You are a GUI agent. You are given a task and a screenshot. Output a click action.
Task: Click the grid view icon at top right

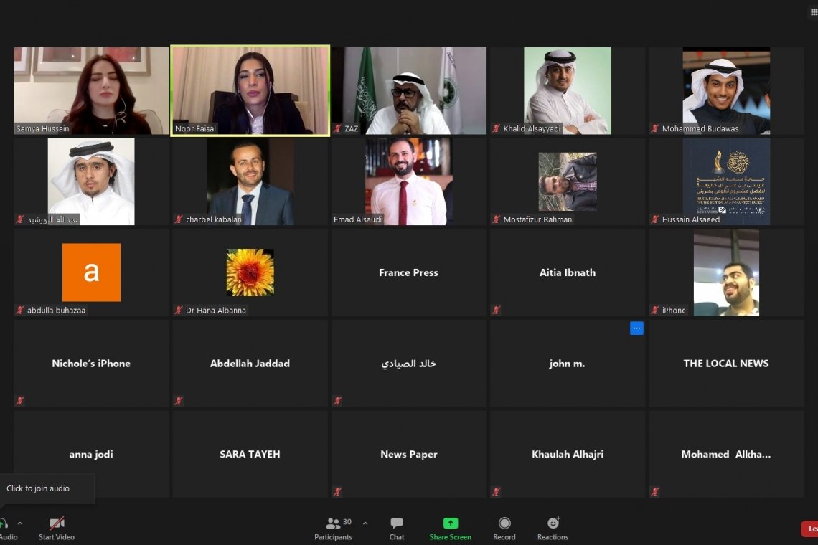coord(813,12)
